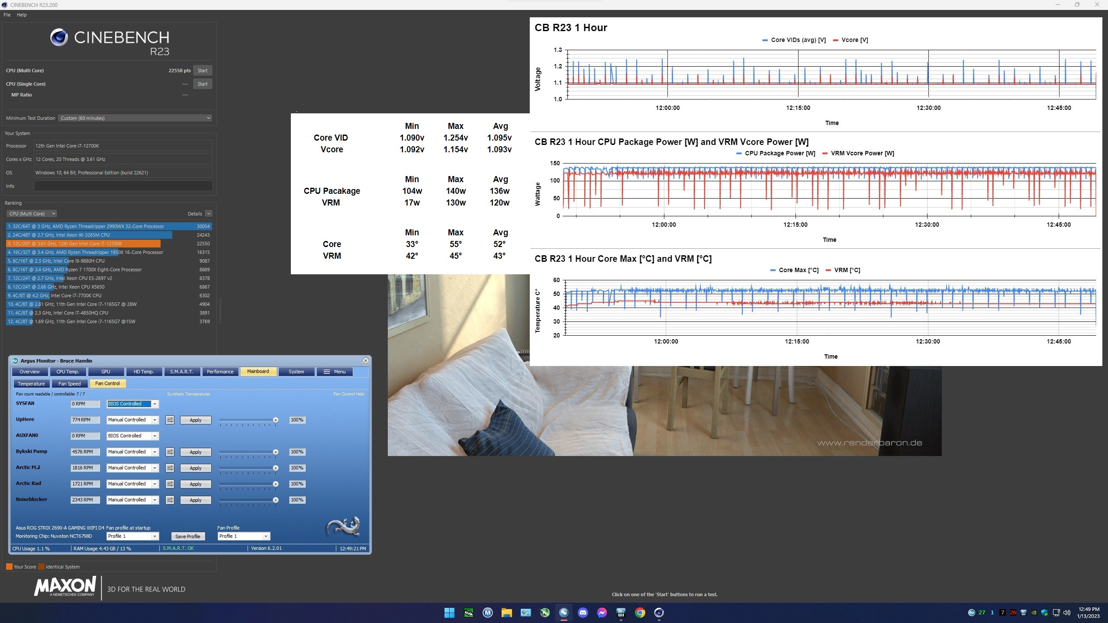Open fan curve settings for Bykski Pump
This screenshot has height=623, width=1108.
click(170, 452)
